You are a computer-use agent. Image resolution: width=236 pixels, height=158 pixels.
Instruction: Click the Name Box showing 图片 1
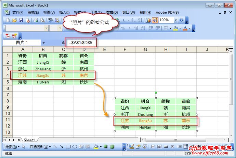tap(22, 43)
